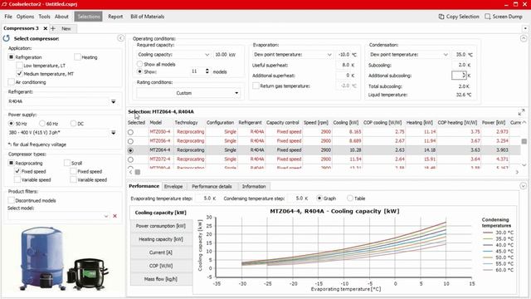Open the tab list dropdown arrow at far right
531x299 pixels.
pyautogui.click(x=525, y=28)
